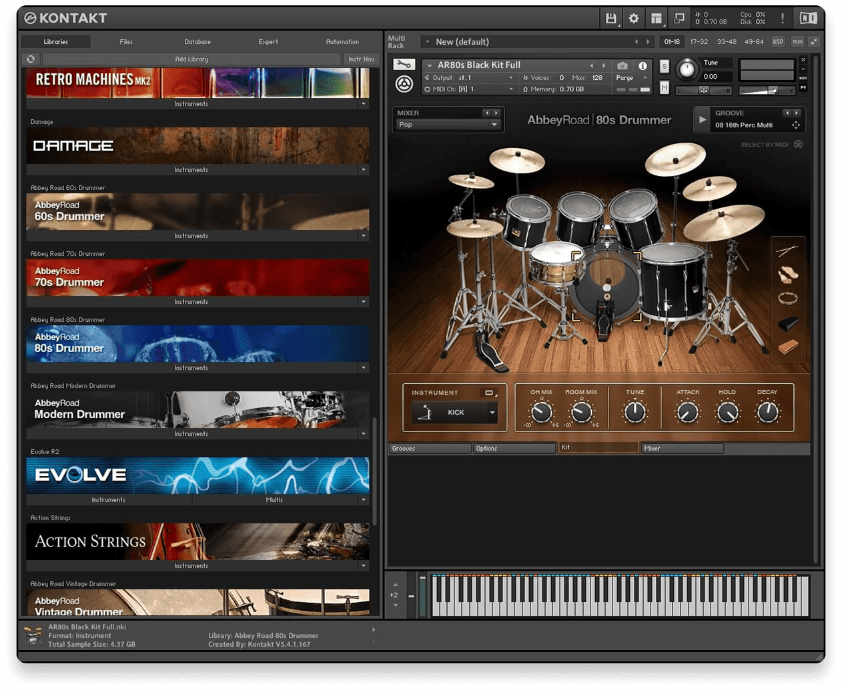
Task: Click the camera snapshot icon in the instrument header
Action: click(622, 65)
